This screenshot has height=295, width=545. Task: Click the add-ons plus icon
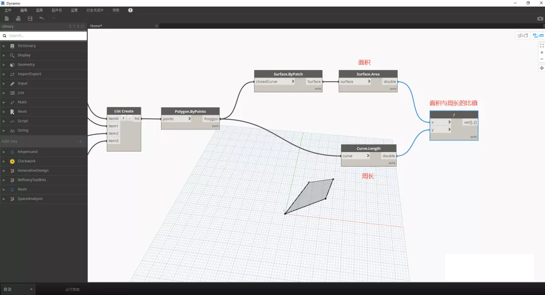point(80,141)
